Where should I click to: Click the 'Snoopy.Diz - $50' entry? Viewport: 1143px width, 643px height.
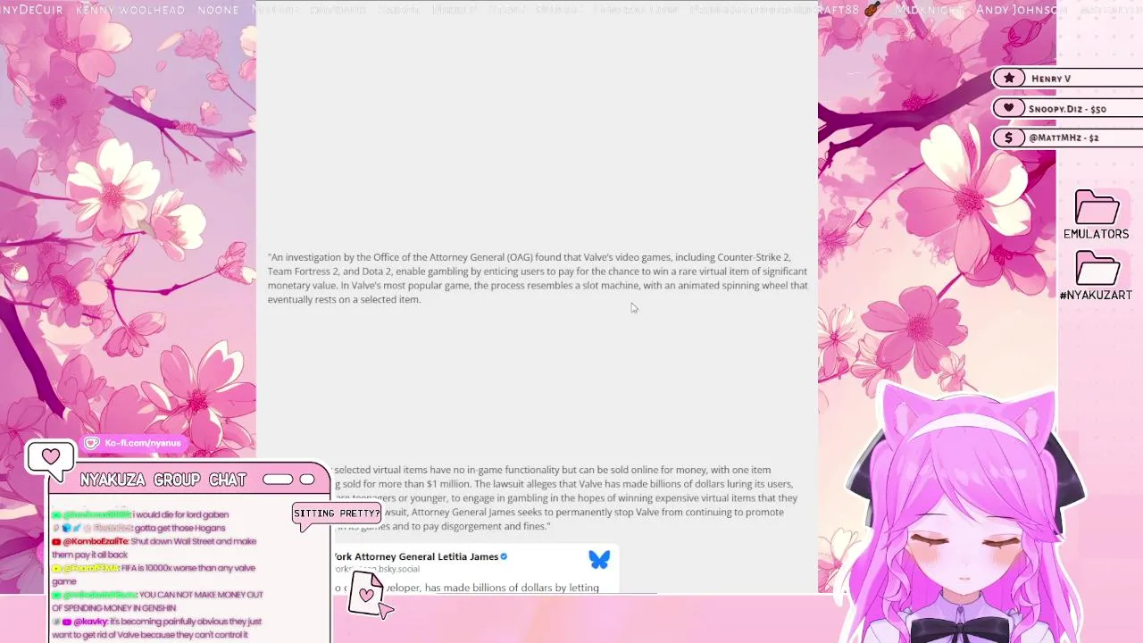pyautogui.click(x=1067, y=109)
